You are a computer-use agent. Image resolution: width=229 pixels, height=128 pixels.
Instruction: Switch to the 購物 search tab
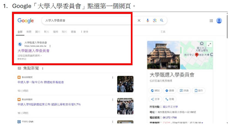[56, 32]
